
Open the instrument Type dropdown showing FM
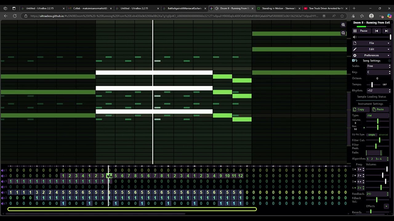[x=378, y=116]
